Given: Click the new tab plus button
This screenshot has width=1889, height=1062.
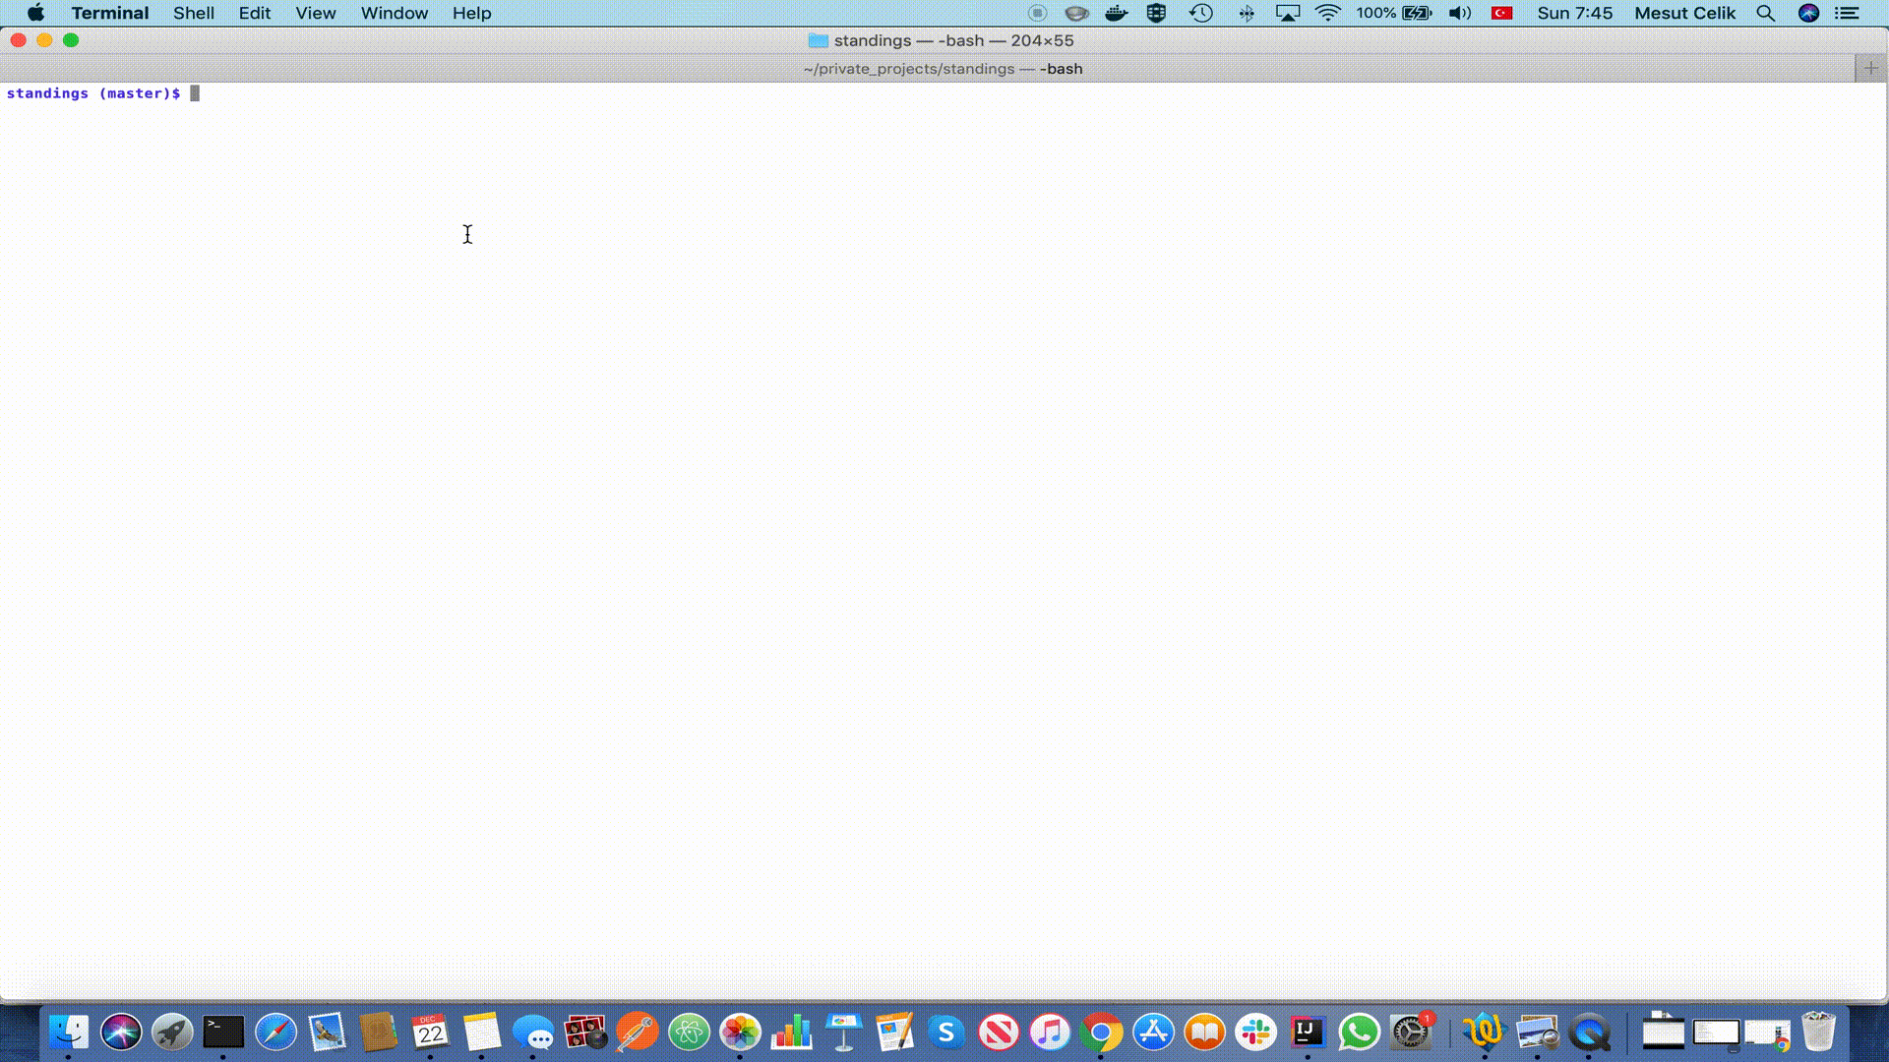Looking at the screenshot, I should coord(1870,68).
